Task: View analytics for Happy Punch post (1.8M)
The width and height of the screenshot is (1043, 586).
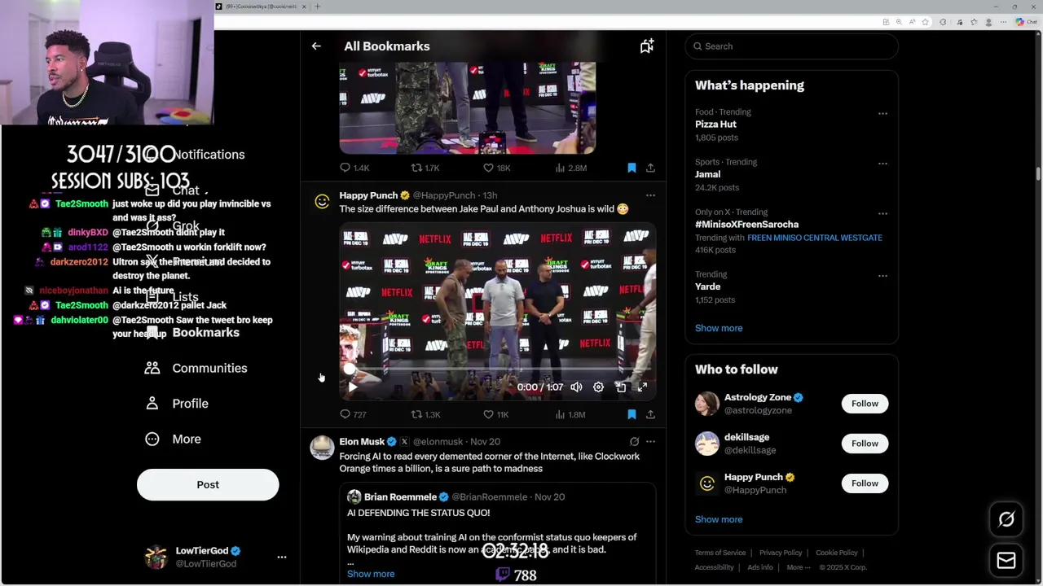Action: pyautogui.click(x=570, y=414)
